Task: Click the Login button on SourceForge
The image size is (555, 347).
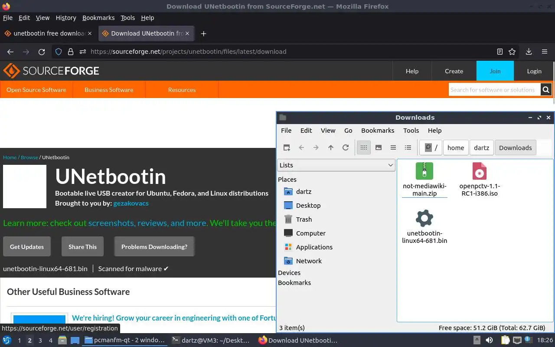Action: point(534,71)
